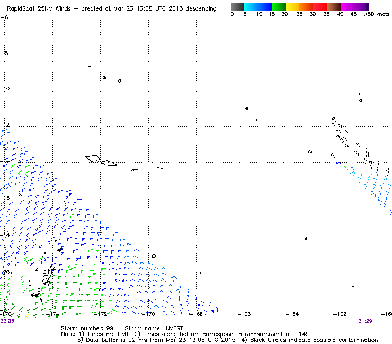Click the purple time label '21:29'

(366, 321)
